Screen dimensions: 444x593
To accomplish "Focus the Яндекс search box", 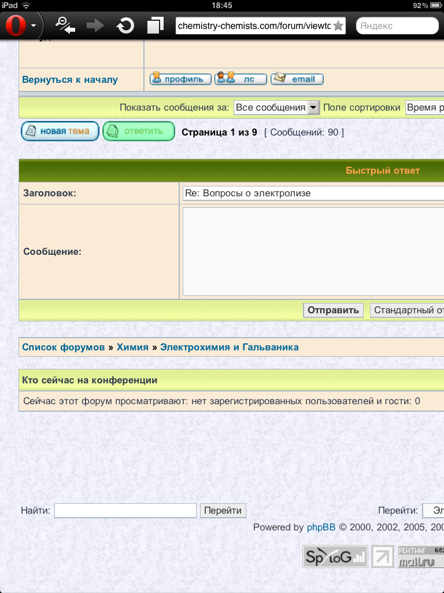I will tap(397, 26).
